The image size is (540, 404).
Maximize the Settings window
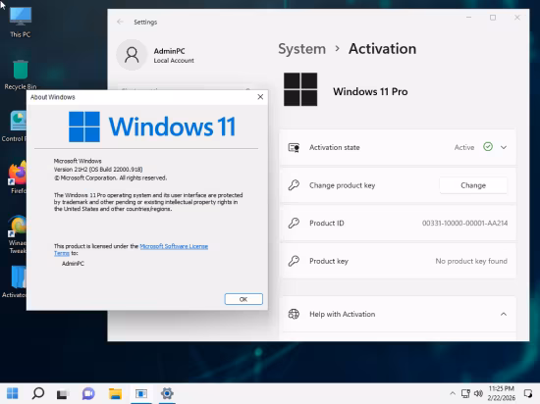[x=493, y=18]
